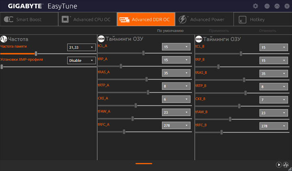Image resolution: width=292 pixels, height=171 pixels.
Task: Click the tRFC_B slider handle
Action: pyautogui.click(x=221, y=132)
